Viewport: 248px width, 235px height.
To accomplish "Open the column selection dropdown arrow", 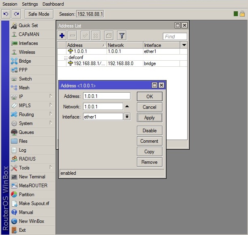I will pos(184,45).
